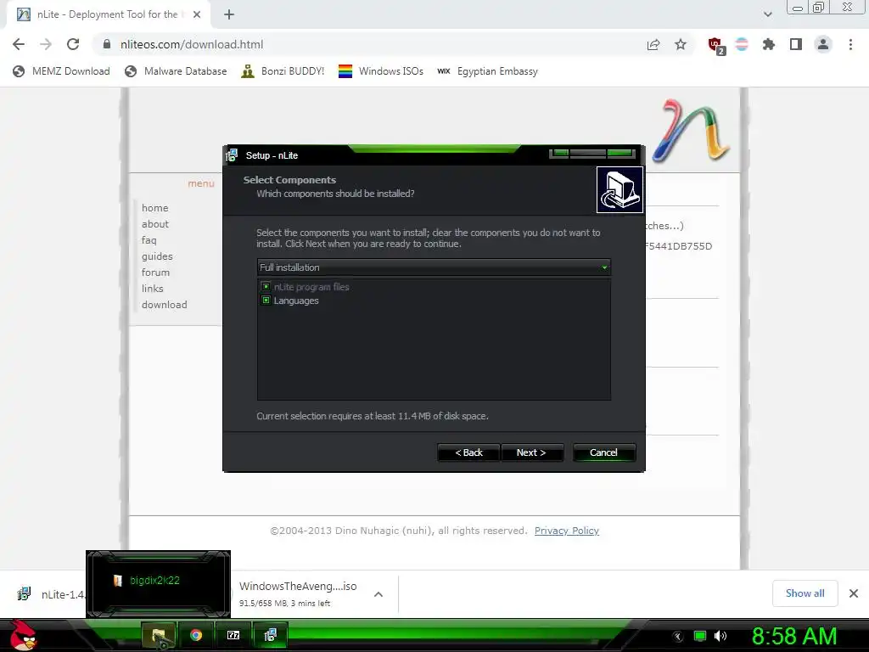
Task: Open the uBlock shield extension icon
Action: [716, 45]
